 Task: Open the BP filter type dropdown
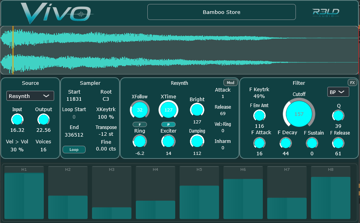[338, 92]
